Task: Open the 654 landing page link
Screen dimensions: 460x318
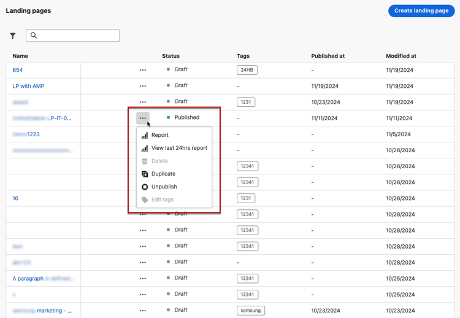Action: point(18,70)
